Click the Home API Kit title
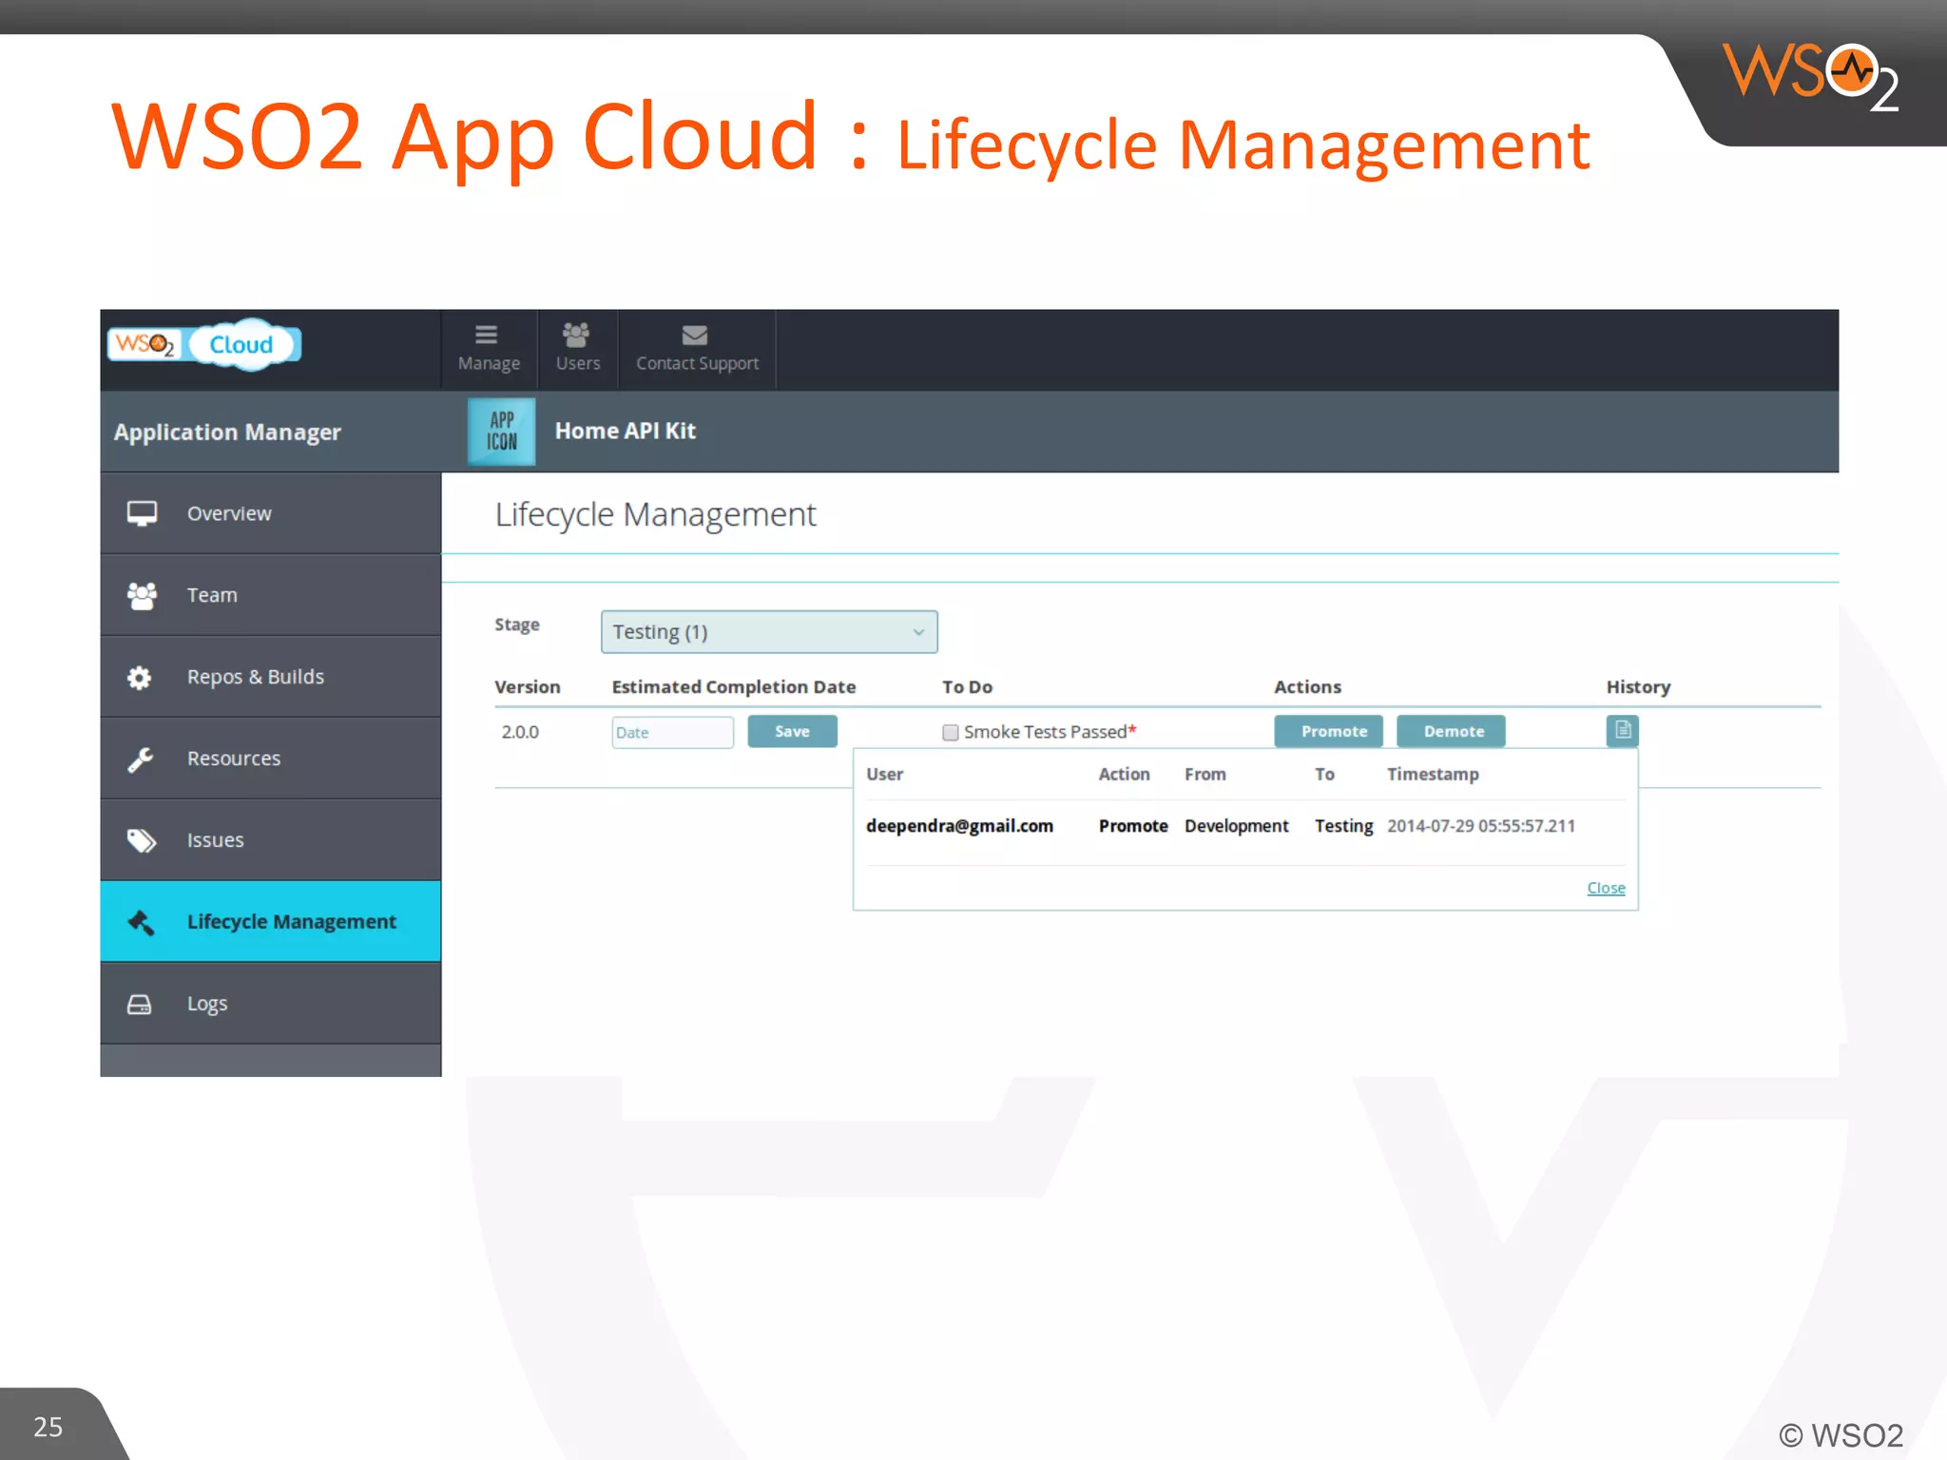Image resolution: width=1947 pixels, height=1460 pixels. tap(626, 431)
